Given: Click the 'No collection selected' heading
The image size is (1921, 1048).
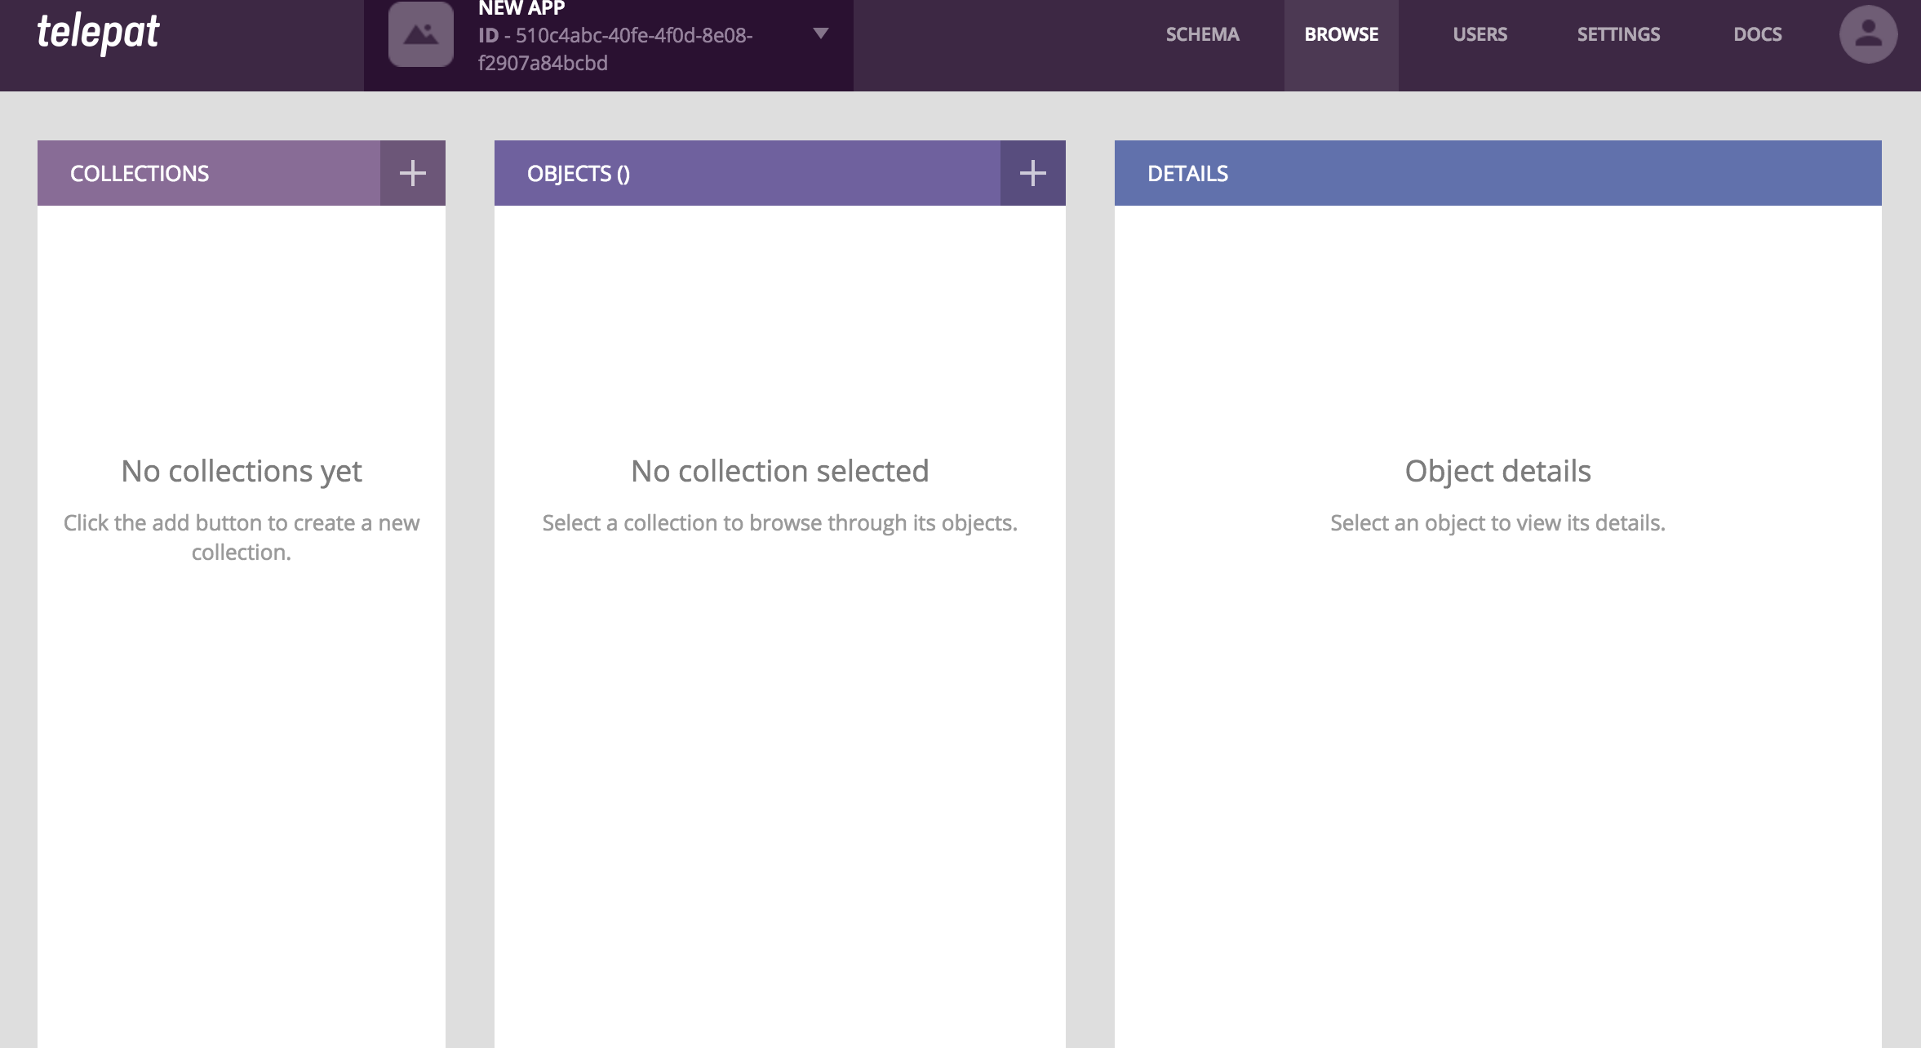Looking at the screenshot, I should pos(779,471).
